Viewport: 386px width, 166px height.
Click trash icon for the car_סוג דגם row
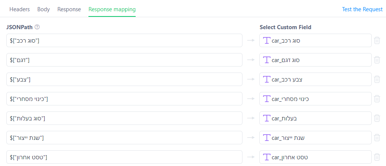[377, 60]
